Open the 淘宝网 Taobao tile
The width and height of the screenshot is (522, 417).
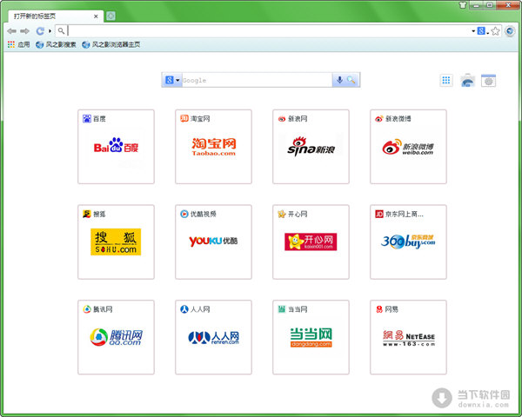[213, 147]
